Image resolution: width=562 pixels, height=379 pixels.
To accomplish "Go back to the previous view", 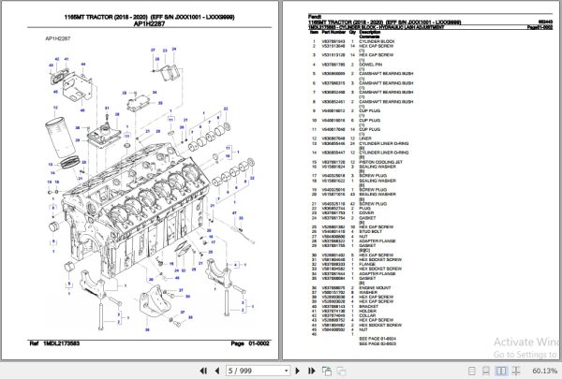I will pyautogui.click(x=327, y=371).
